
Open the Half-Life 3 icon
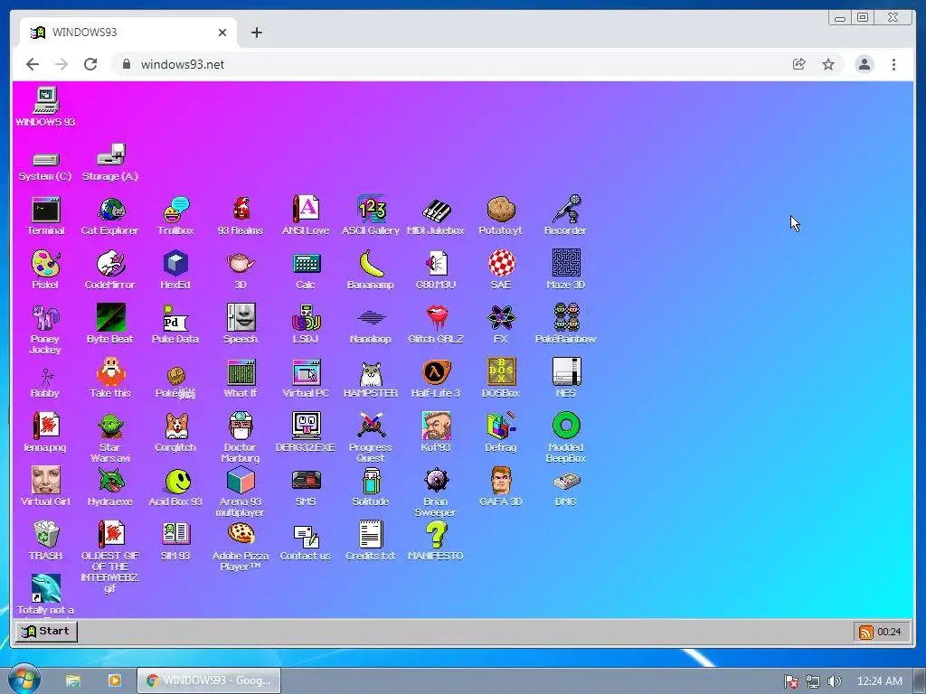point(436,372)
